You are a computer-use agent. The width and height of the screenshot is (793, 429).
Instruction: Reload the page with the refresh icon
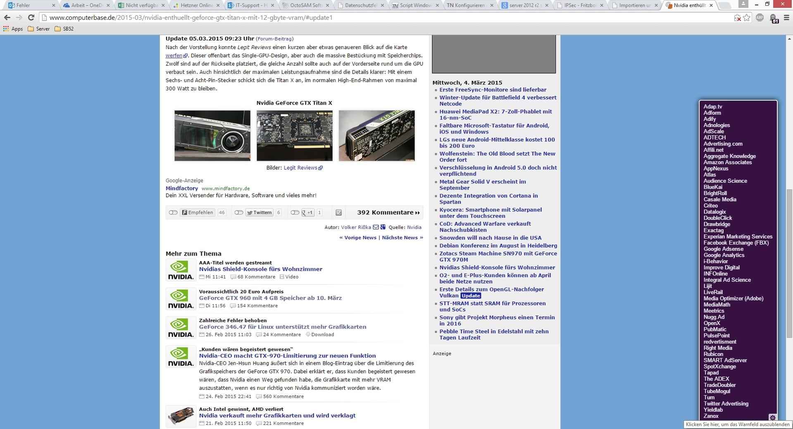tap(31, 18)
